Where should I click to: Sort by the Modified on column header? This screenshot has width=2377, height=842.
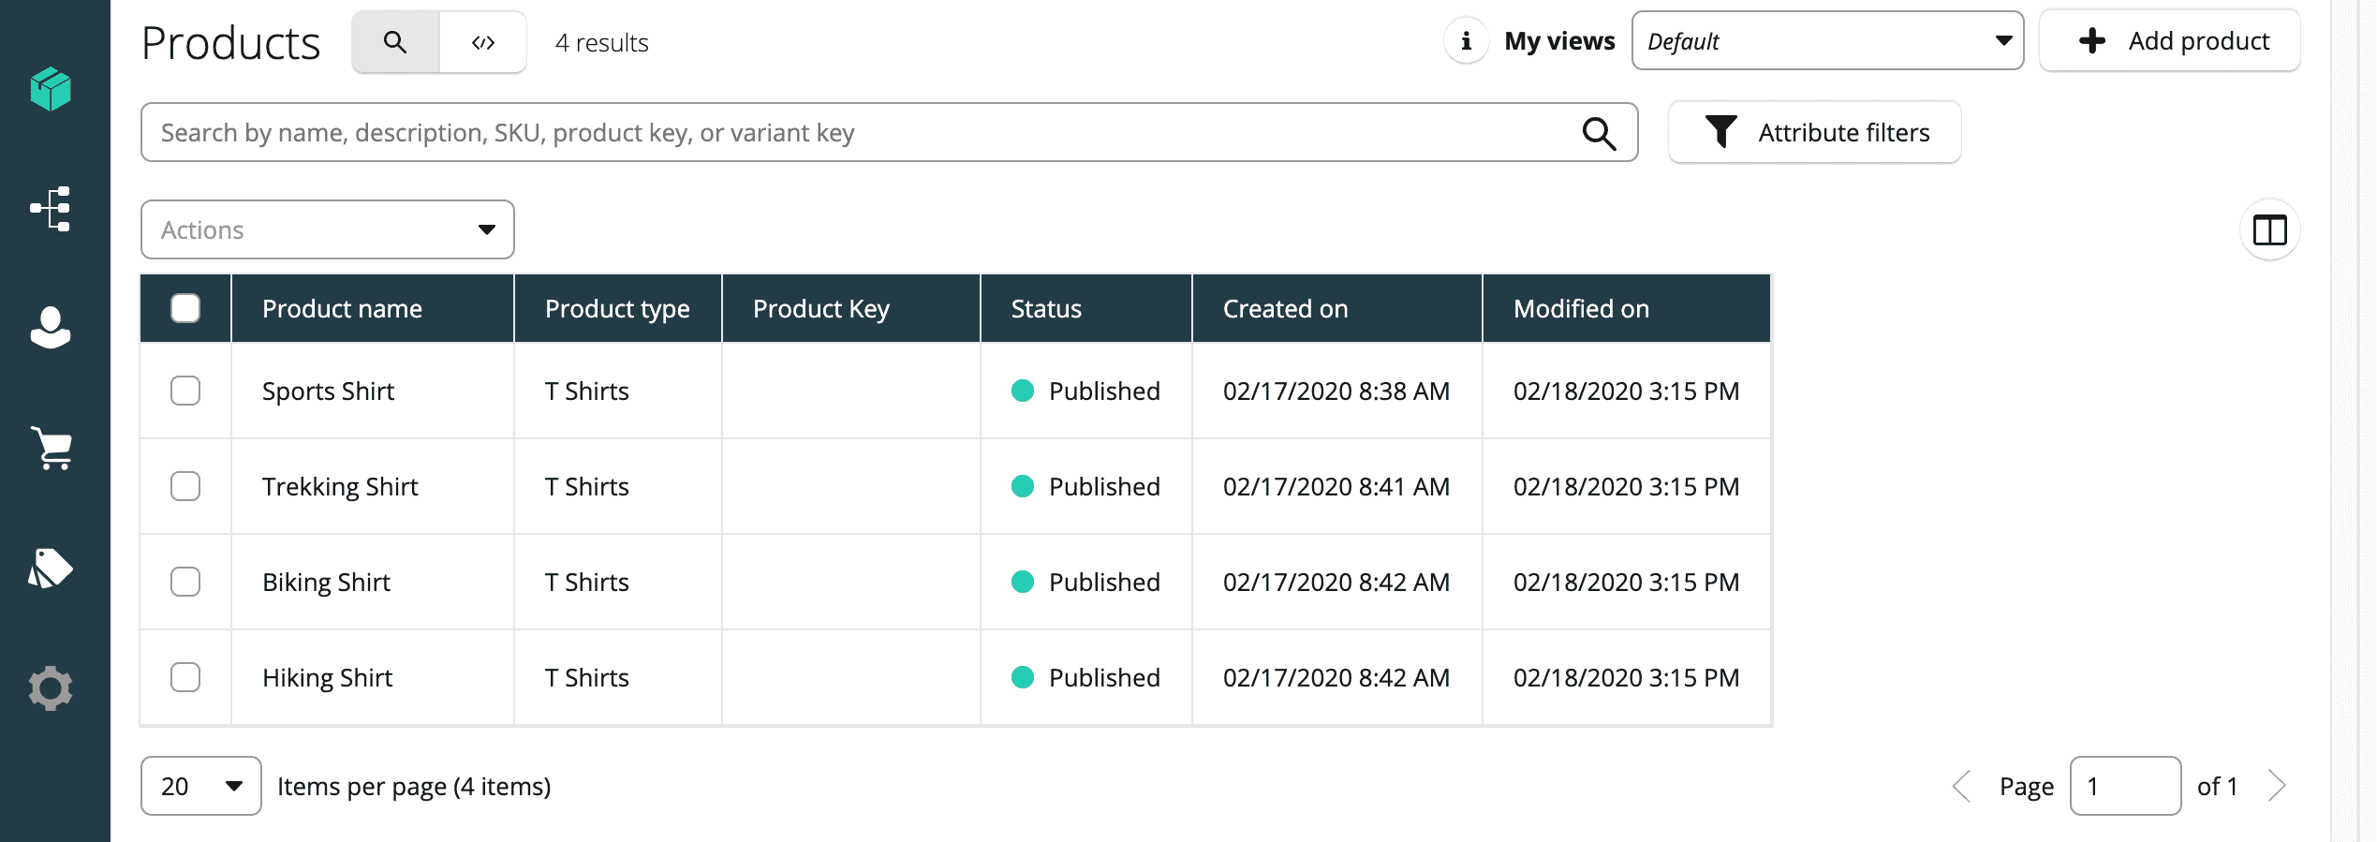pyautogui.click(x=1581, y=308)
